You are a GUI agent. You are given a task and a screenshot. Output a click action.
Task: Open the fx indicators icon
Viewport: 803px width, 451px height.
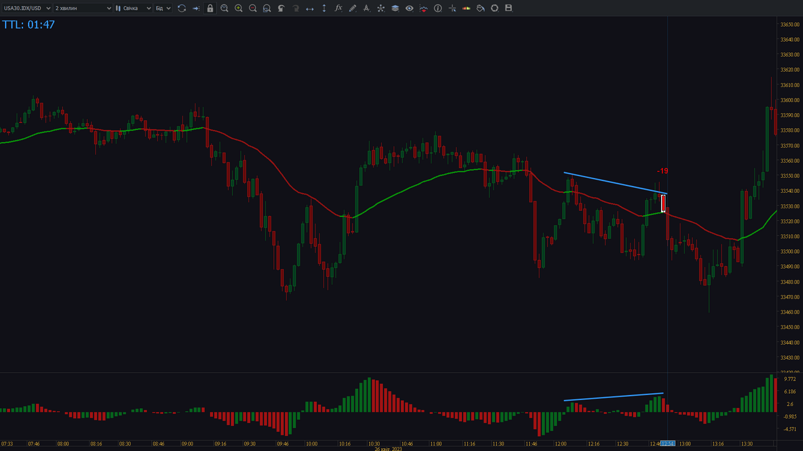tap(338, 8)
